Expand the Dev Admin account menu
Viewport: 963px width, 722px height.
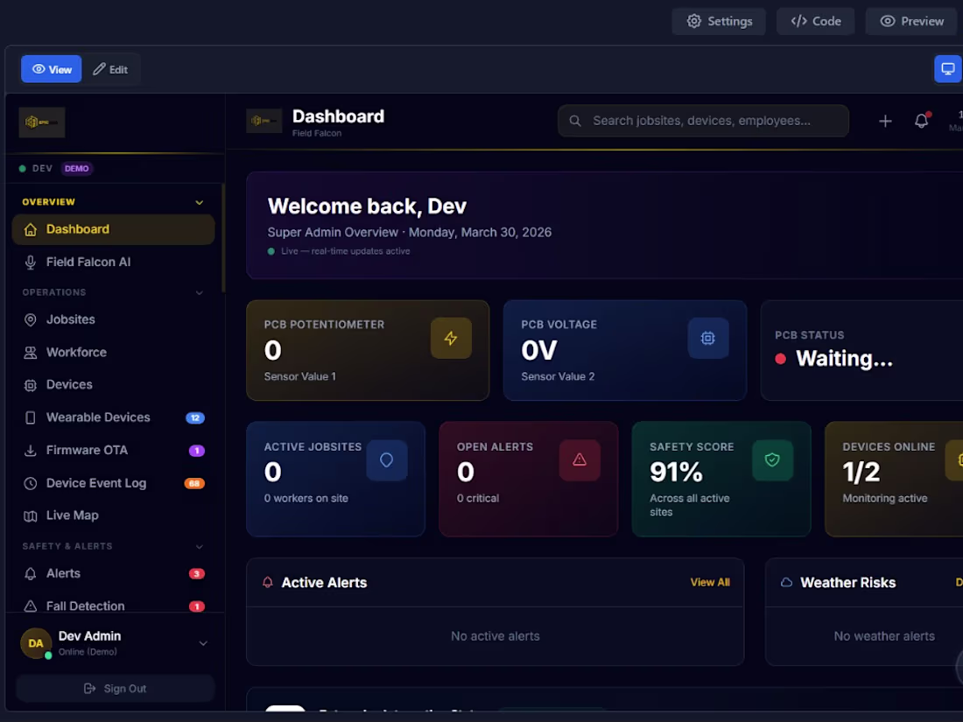click(203, 643)
